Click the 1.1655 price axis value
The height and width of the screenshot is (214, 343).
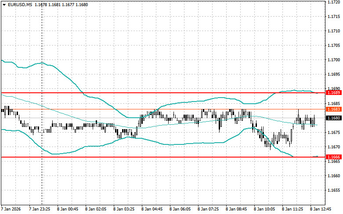tap(334, 190)
